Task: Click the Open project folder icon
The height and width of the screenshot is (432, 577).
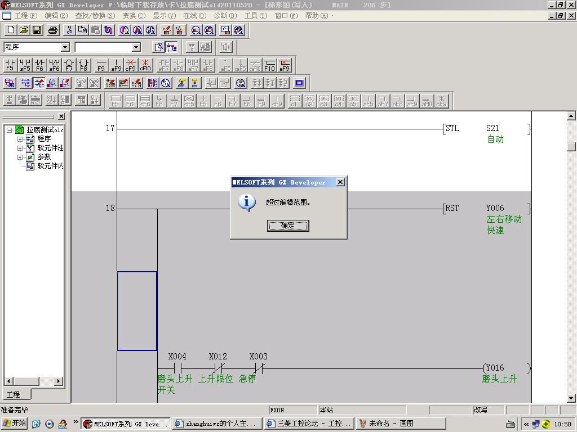Action: click(x=24, y=30)
